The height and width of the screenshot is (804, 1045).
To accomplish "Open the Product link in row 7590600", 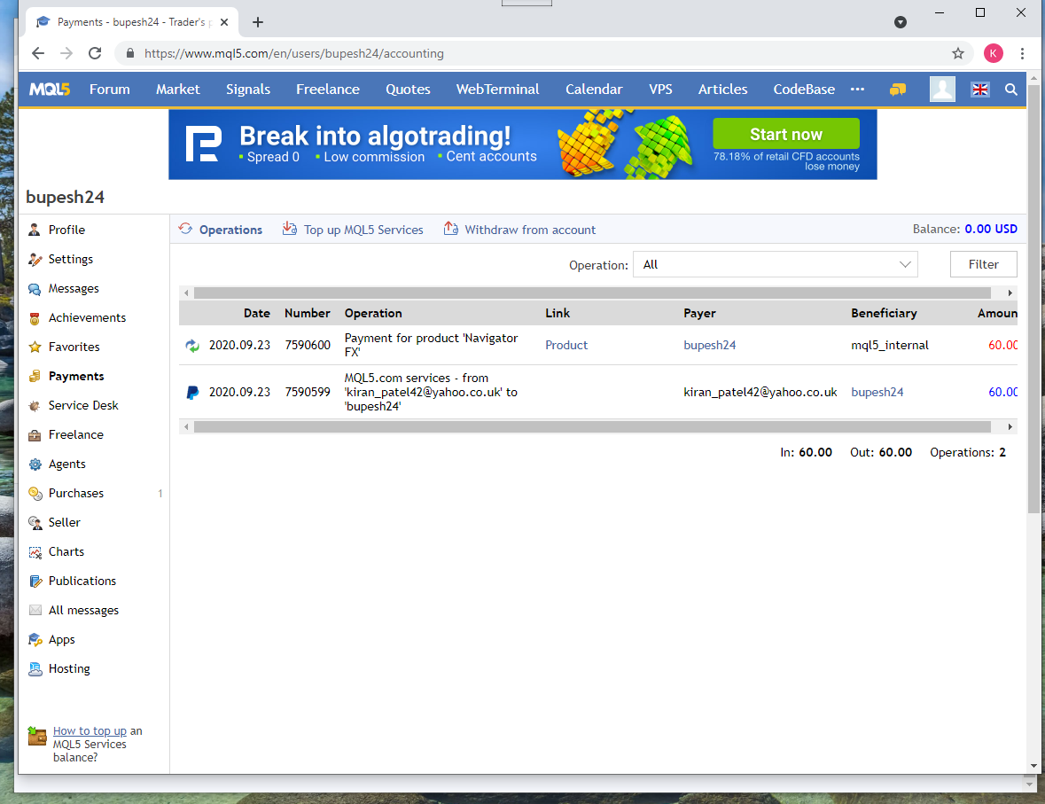I will [x=566, y=346].
